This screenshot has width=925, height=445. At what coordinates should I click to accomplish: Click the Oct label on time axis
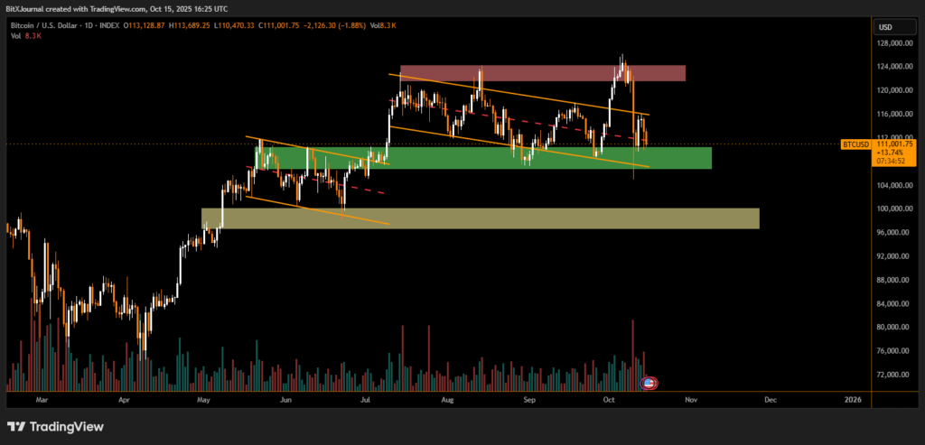[x=609, y=398]
